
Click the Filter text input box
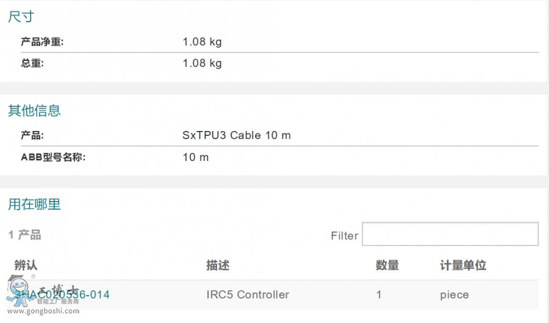[x=450, y=235]
